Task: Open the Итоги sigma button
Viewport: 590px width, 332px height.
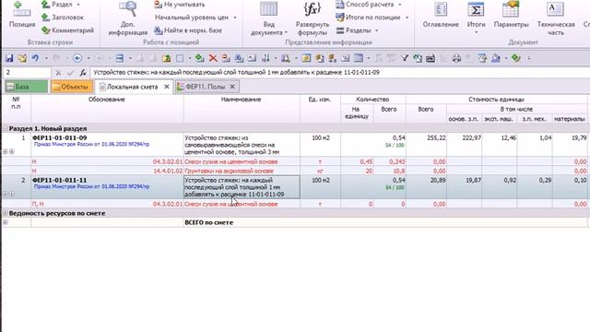Action: pos(476,17)
